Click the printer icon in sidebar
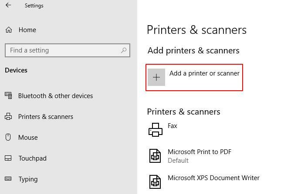The image size is (308, 194). [x=8, y=116]
